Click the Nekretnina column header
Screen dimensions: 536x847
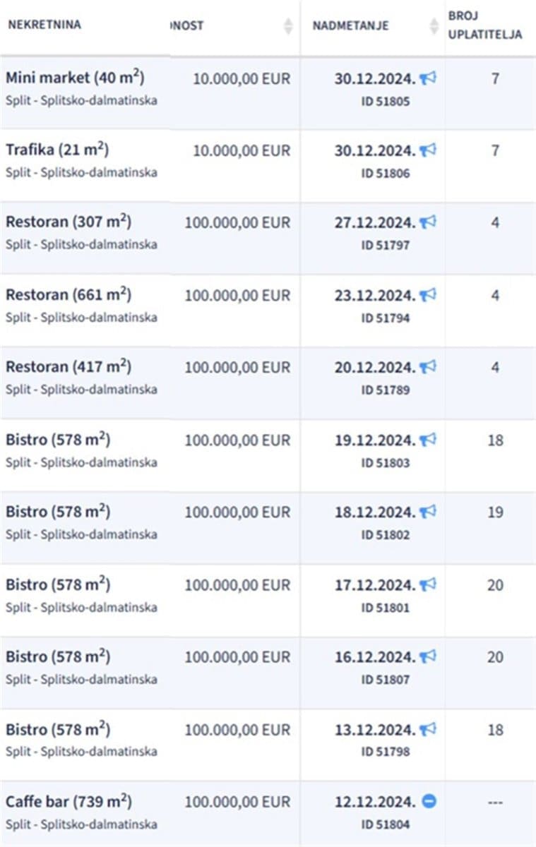(x=44, y=25)
